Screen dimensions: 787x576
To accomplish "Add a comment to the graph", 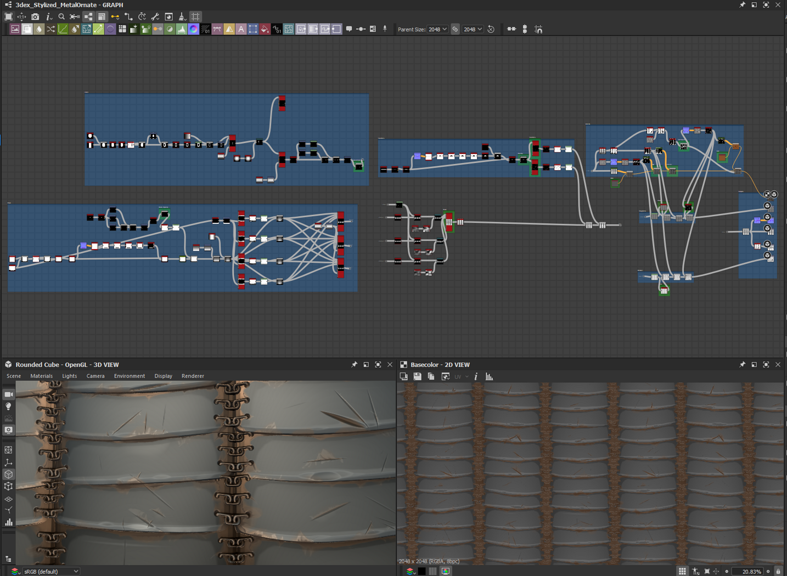I will coord(349,29).
